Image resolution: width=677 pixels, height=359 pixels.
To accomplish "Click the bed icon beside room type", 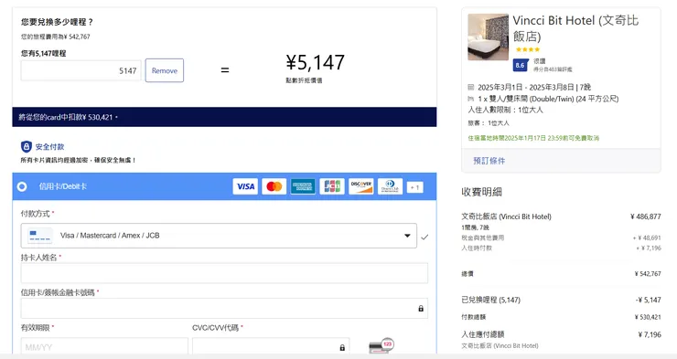I will 471,99.
